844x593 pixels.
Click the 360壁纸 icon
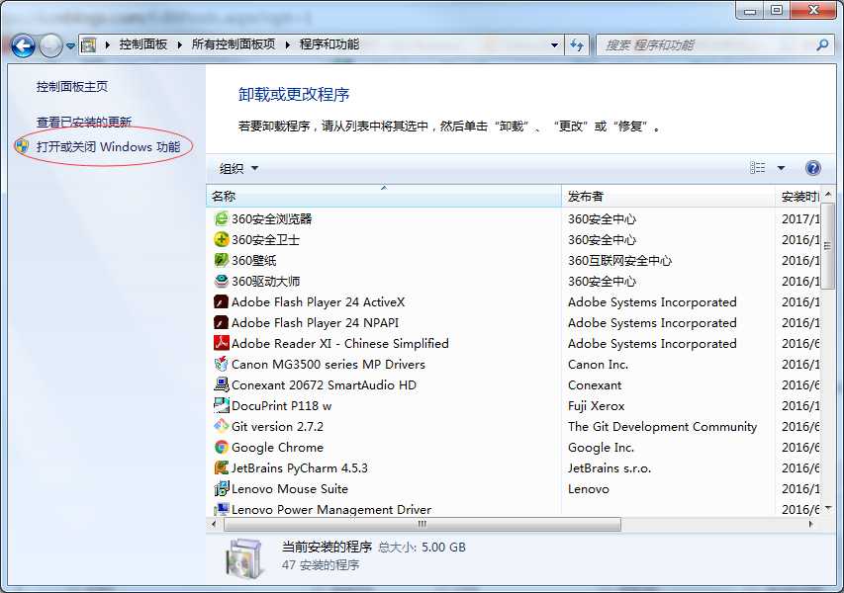point(222,260)
